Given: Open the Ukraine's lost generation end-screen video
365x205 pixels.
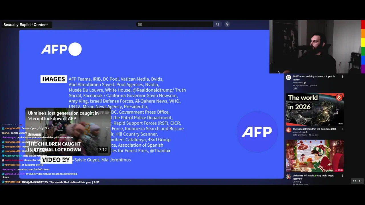Looking at the screenshot, I should coord(68,132).
